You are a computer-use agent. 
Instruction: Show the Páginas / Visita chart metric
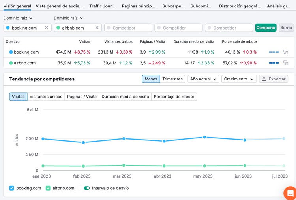pyautogui.click(x=82, y=97)
